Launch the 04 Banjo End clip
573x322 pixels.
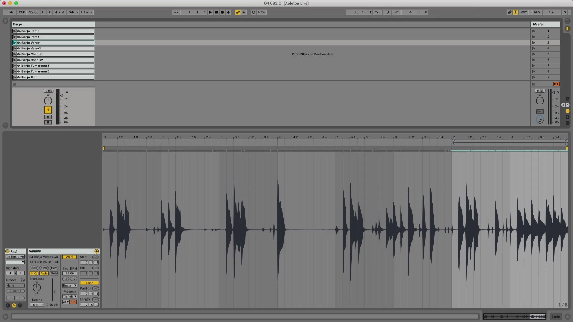(14, 78)
